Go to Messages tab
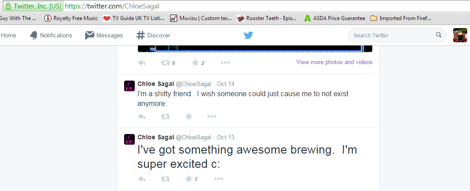Image resolution: width=470 pixels, height=191 pixels. click(x=104, y=36)
